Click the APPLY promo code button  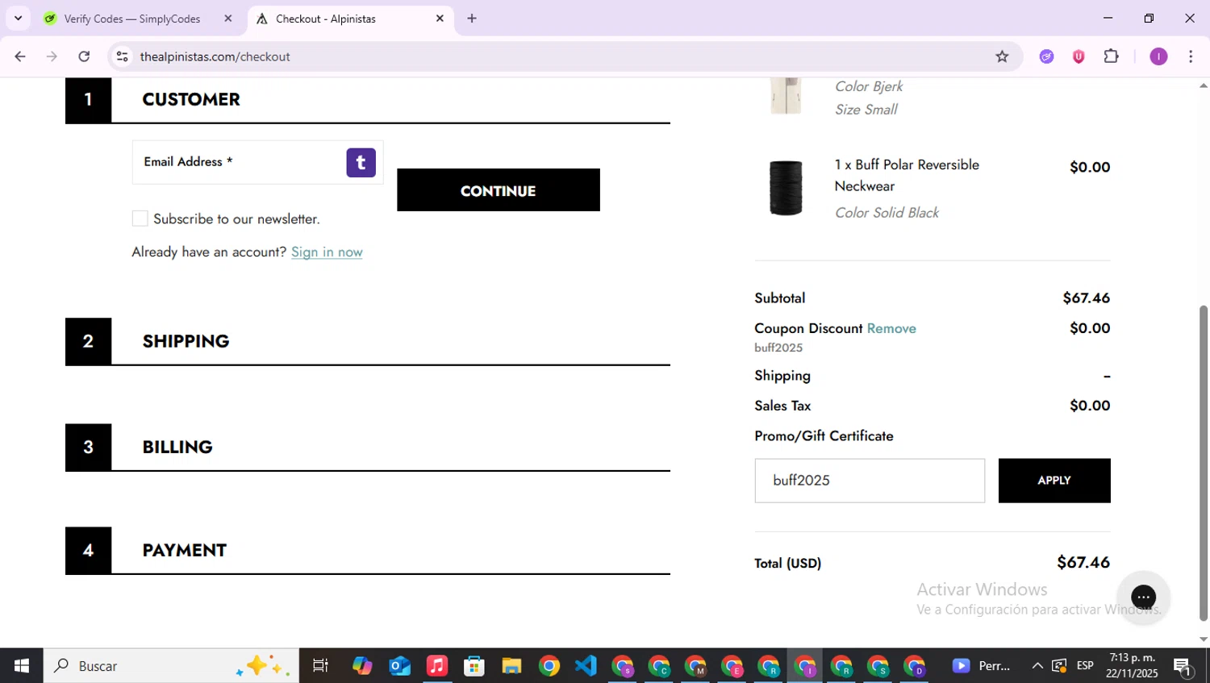point(1054,481)
